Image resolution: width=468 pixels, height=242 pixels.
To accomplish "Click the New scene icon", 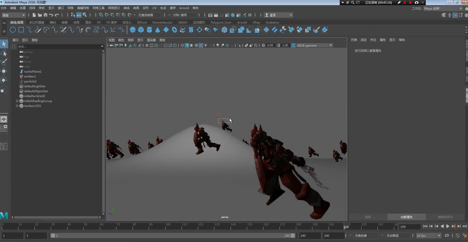I will click(x=34, y=15).
